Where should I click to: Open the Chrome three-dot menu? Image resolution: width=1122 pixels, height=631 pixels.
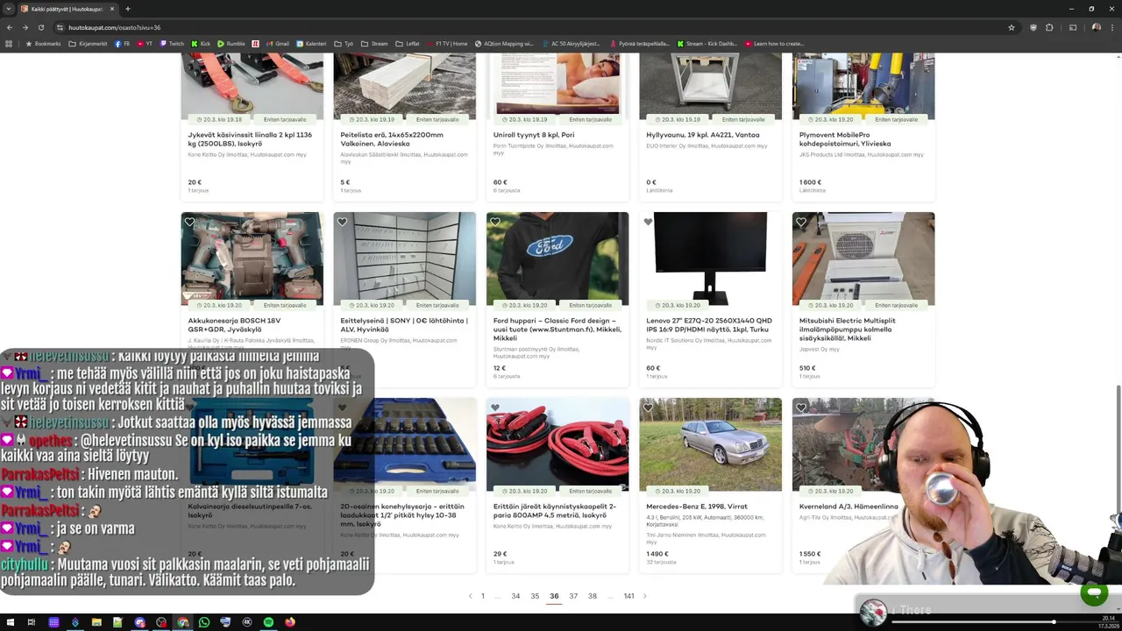(1112, 27)
